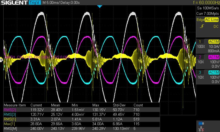Click the 119.32V current value
220x132 pixels.
click(x=37, y=110)
